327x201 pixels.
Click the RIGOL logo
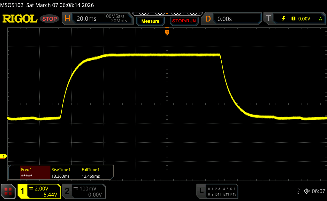click(x=20, y=19)
